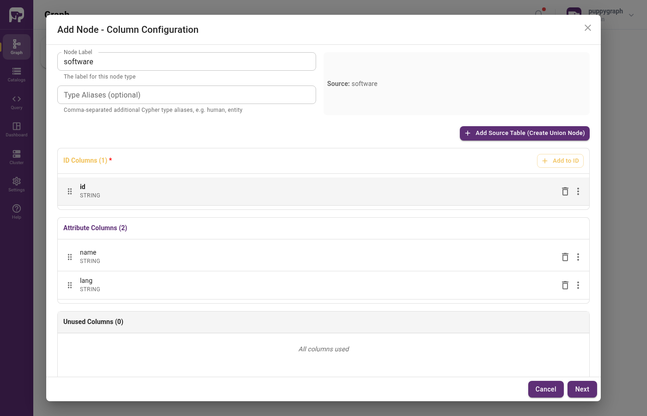Focus the Node Label field
Viewport: 647px width, 416px height.
[187, 61]
